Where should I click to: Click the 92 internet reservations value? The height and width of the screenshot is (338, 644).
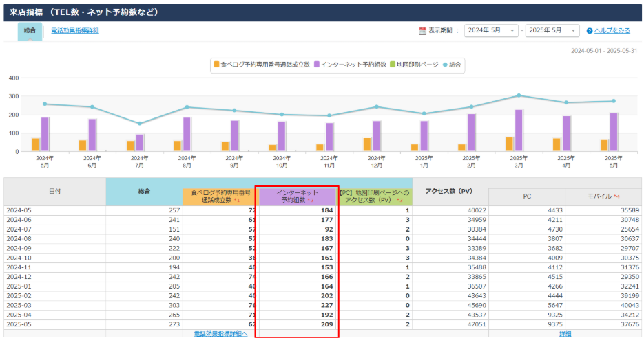click(329, 229)
